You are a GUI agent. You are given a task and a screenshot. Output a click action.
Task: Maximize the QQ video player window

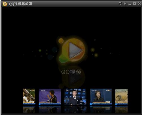[x=134, y=4]
